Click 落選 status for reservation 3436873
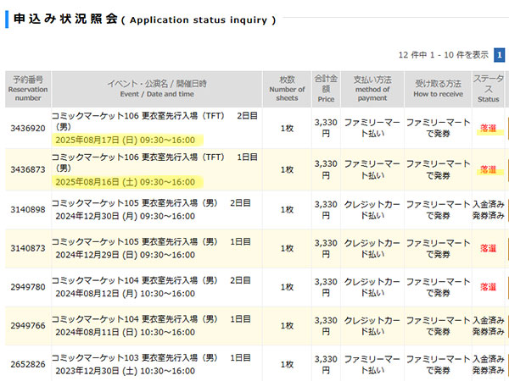 click(489, 169)
